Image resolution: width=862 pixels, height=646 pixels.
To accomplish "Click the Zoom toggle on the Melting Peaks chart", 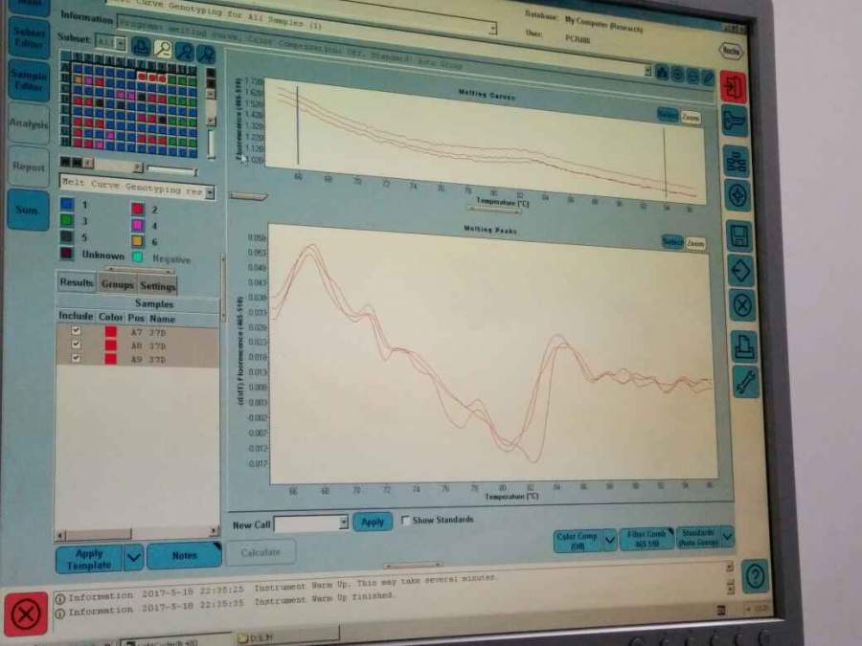I will click(695, 243).
